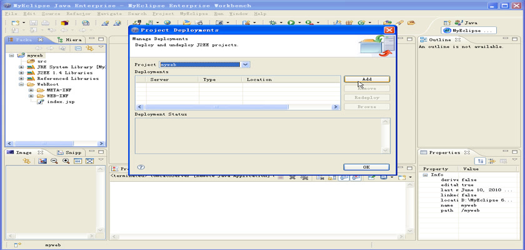Click Link with Editor icon in Package Explorer
This screenshot has width=525, height=250.
point(89,48)
